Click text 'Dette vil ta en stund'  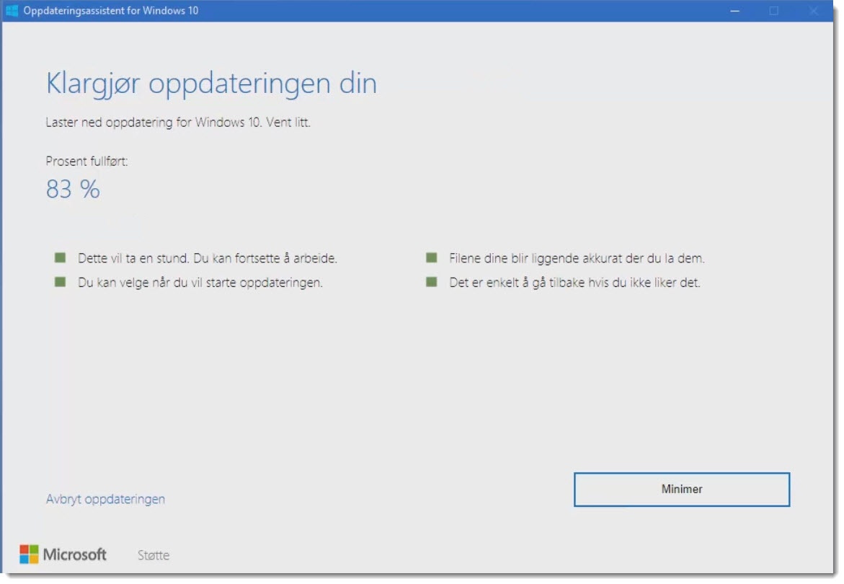pyautogui.click(x=133, y=258)
